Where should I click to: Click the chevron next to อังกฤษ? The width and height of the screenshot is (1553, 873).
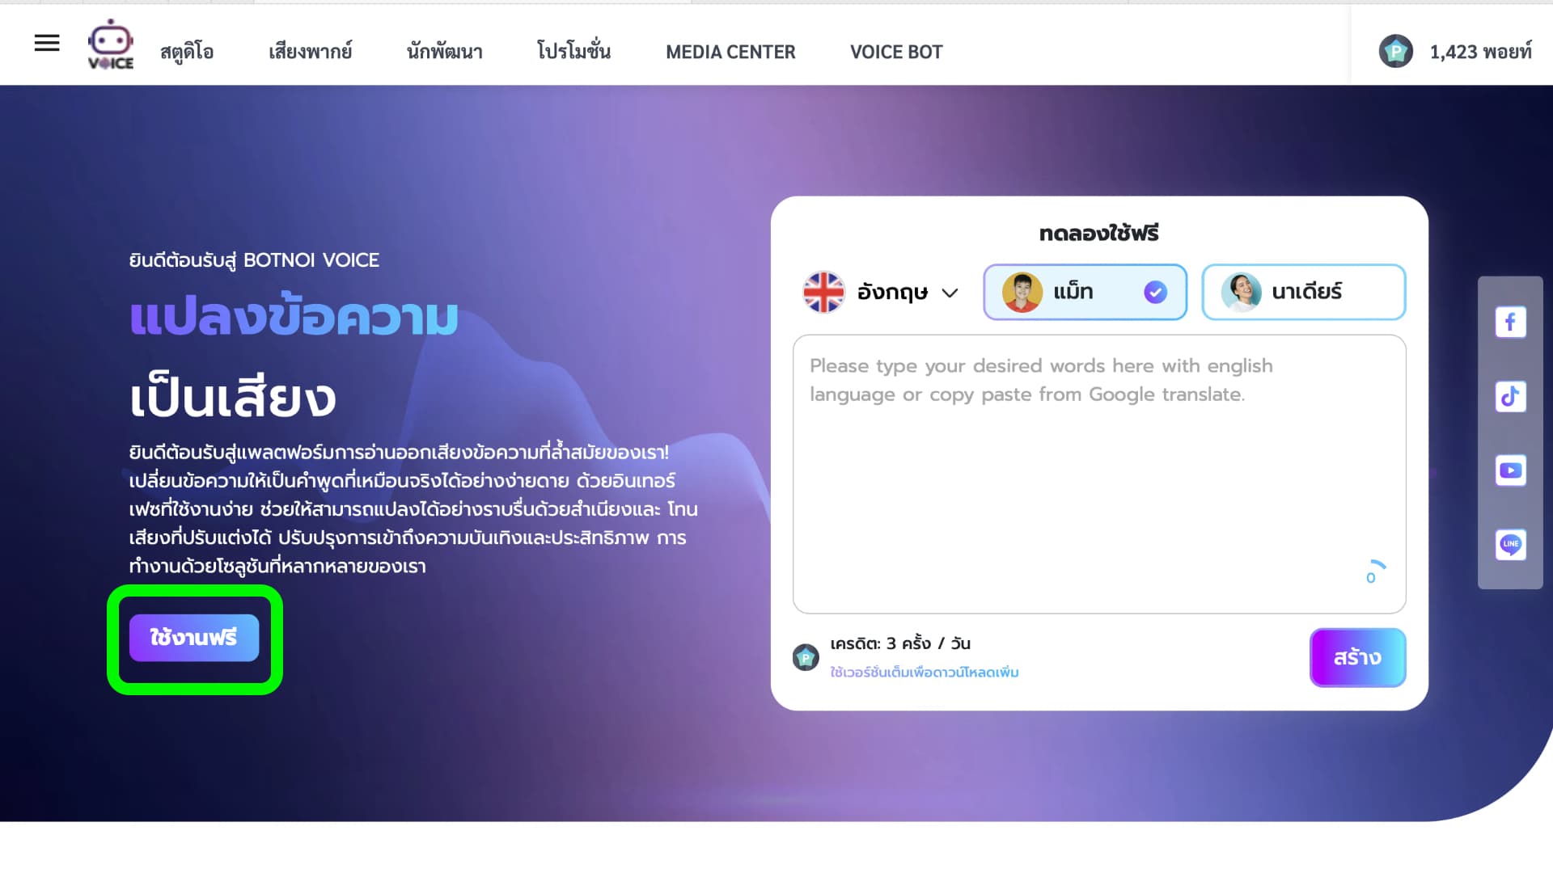(x=950, y=293)
